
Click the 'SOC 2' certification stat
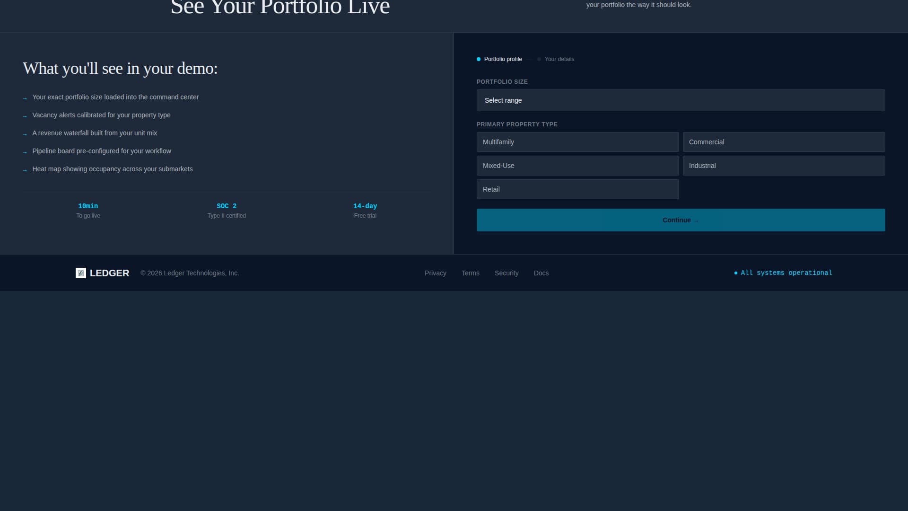click(x=227, y=206)
